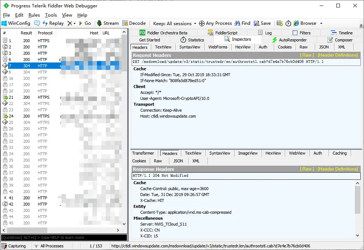Open the Help menu
Screen dimensions: 364x250
coord(82,15)
